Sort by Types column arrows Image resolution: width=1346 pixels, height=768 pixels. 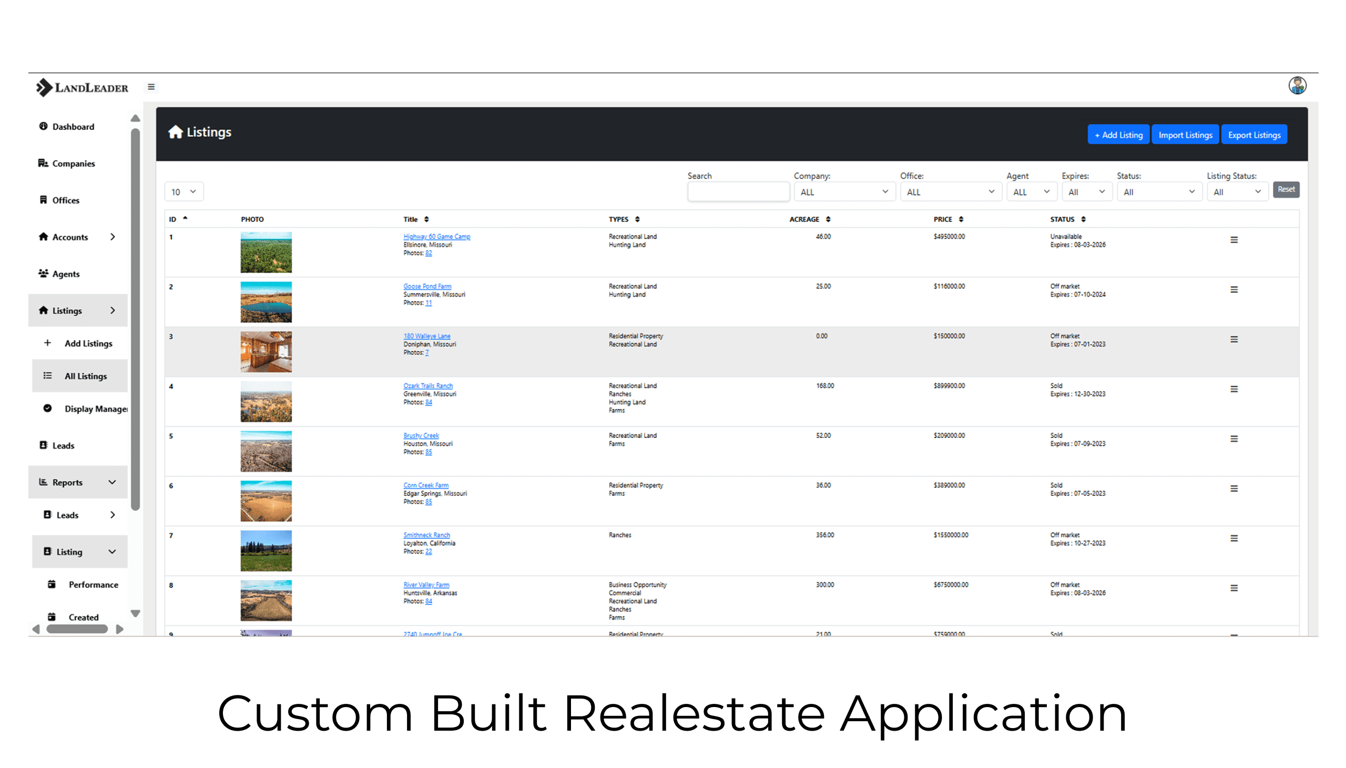(637, 219)
